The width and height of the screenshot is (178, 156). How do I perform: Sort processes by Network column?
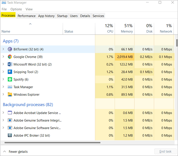click(164, 29)
